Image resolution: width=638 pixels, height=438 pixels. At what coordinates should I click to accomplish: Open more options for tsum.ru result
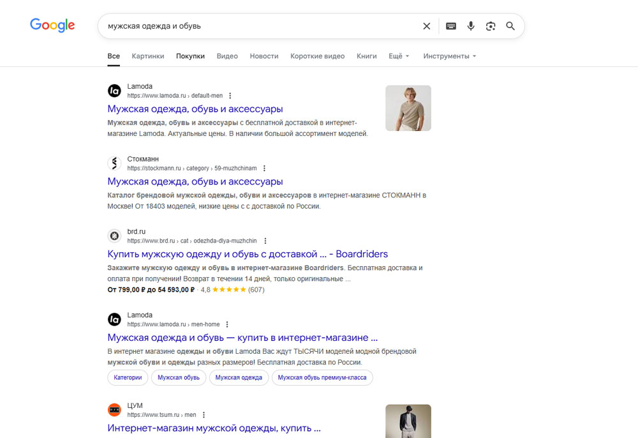[204, 415]
